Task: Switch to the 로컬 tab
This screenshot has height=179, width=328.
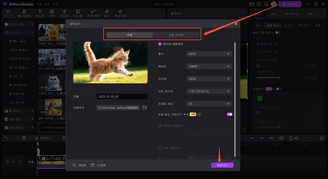Action: [x=129, y=35]
